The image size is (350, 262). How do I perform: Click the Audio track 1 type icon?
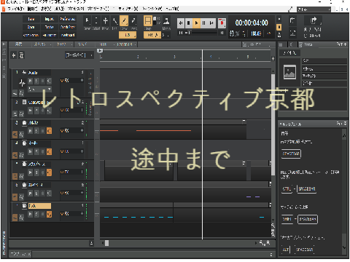tap(24, 72)
